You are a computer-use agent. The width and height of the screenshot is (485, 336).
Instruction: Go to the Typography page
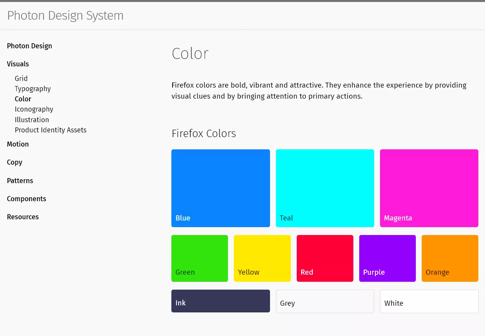click(33, 89)
